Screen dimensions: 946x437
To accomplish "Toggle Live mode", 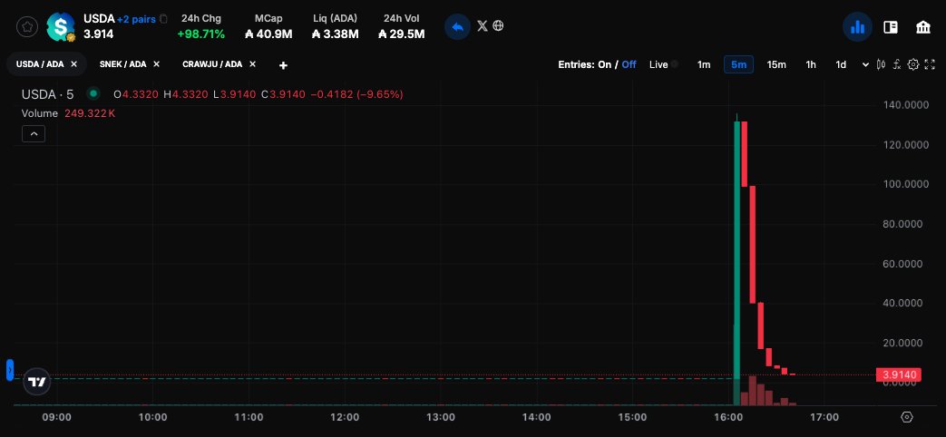I will pyautogui.click(x=663, y=64).
